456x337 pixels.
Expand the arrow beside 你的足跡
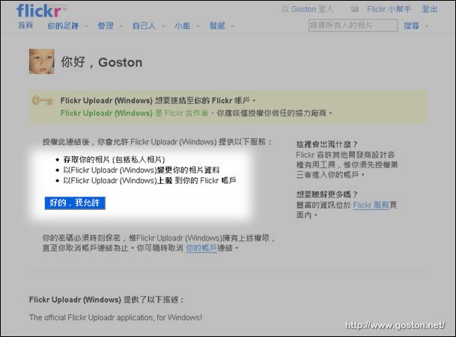pyautogui.click(x=86, y=26)
